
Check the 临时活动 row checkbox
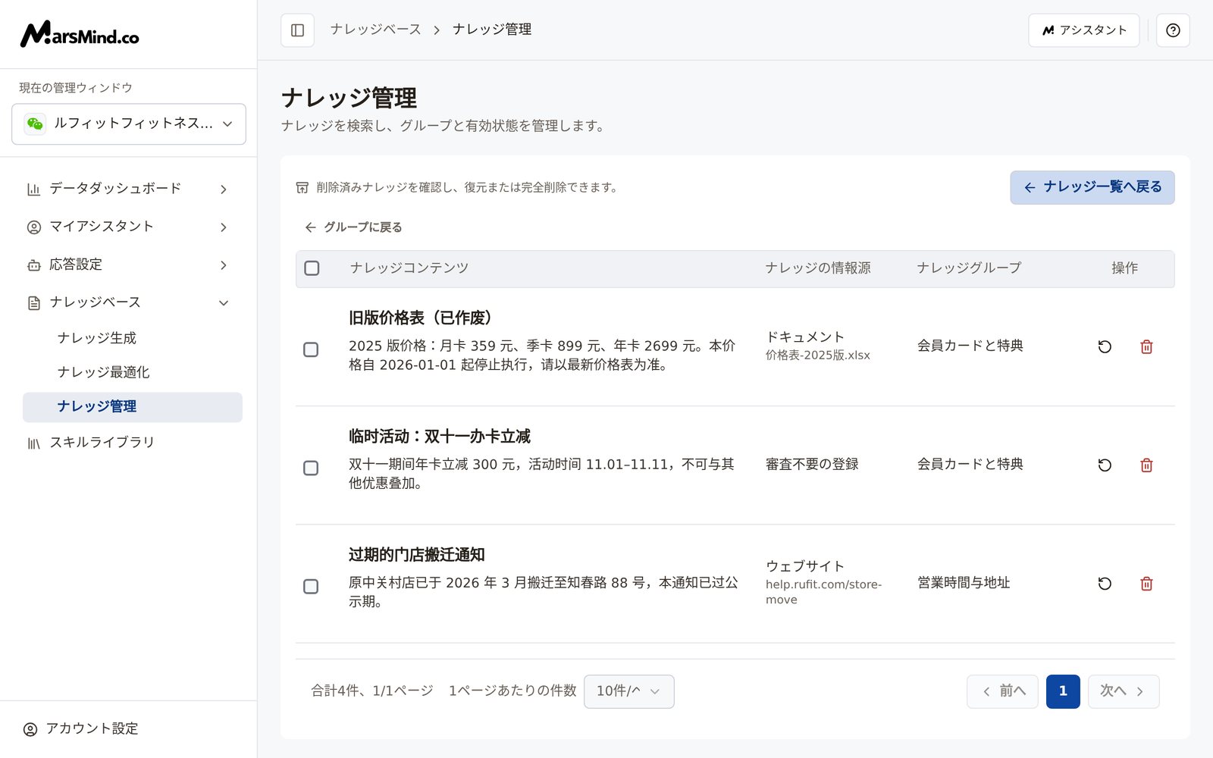click(311, 468)
